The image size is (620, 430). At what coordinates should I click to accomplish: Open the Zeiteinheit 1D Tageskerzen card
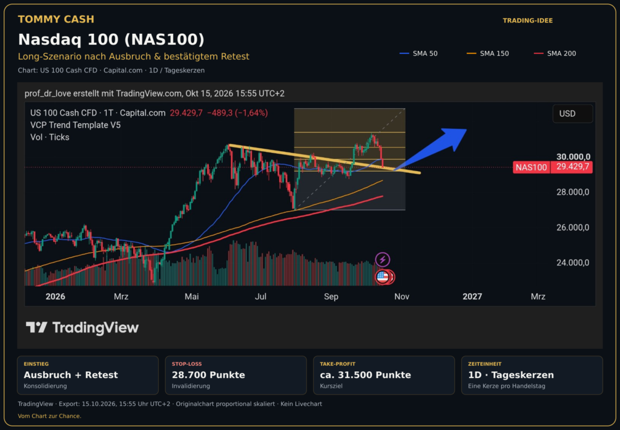[532, 375]
